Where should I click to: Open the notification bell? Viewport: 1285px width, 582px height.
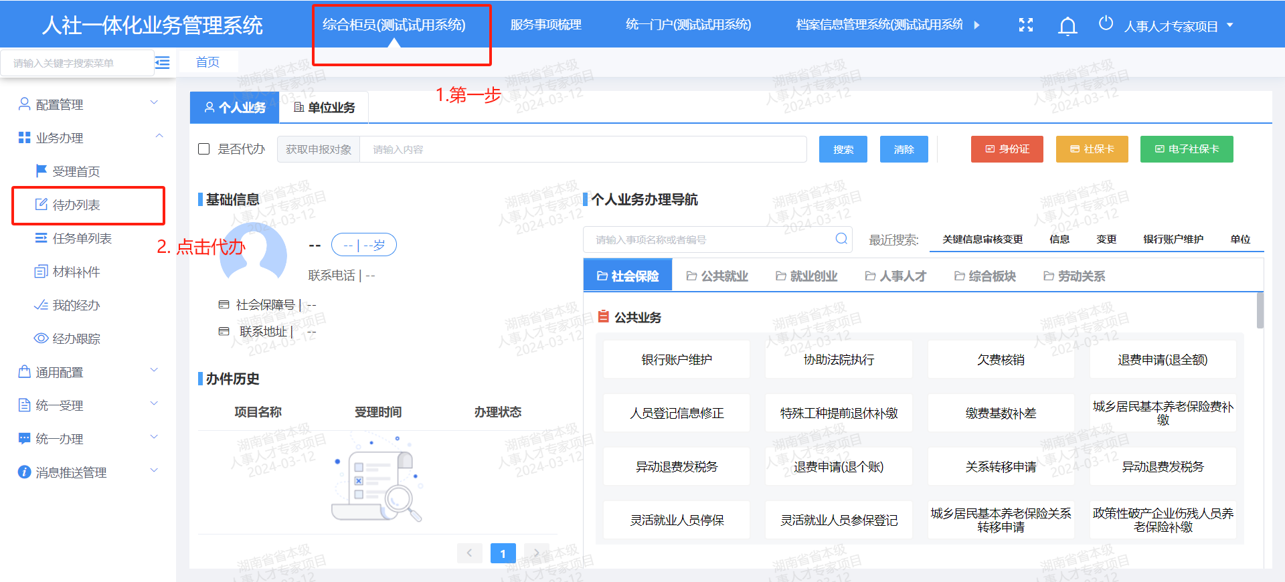[x=1067, y=26]
